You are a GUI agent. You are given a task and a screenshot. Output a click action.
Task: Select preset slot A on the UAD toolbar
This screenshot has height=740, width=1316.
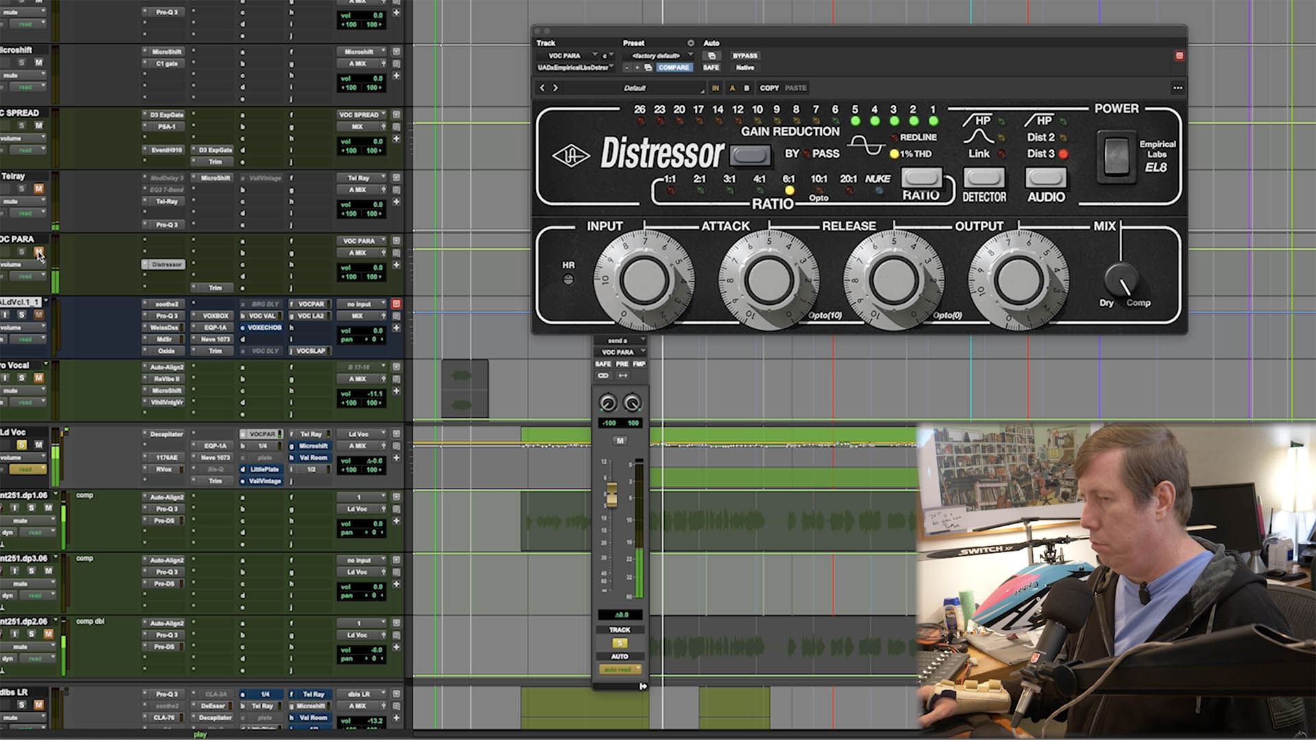(x=732, y=88)
